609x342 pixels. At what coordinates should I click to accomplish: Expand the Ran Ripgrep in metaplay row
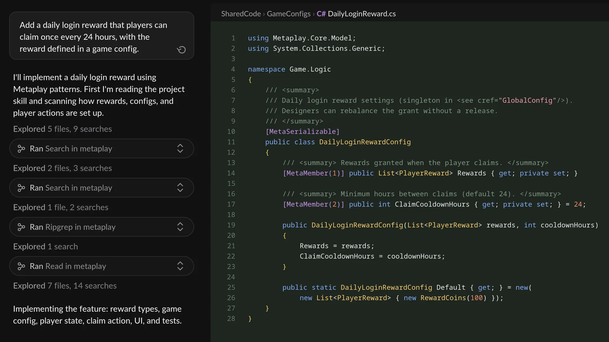tap(180, 227)
